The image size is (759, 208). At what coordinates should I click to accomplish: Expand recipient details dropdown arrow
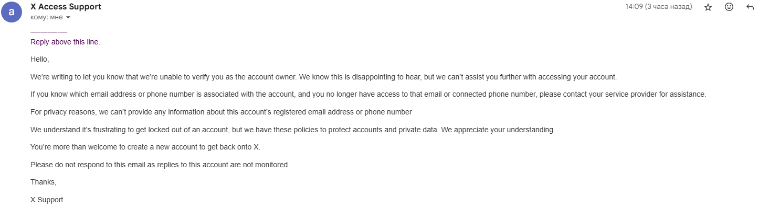click(x=68, y=17)
